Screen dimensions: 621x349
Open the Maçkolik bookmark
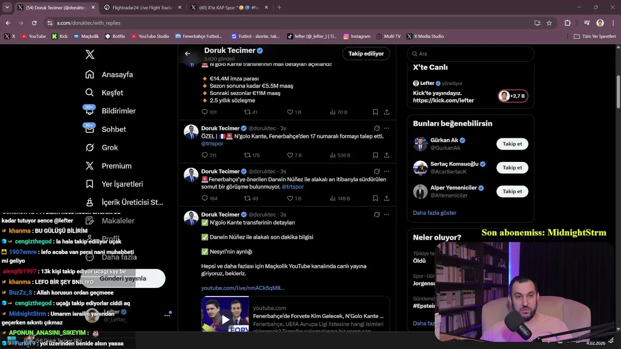[86, 36]
